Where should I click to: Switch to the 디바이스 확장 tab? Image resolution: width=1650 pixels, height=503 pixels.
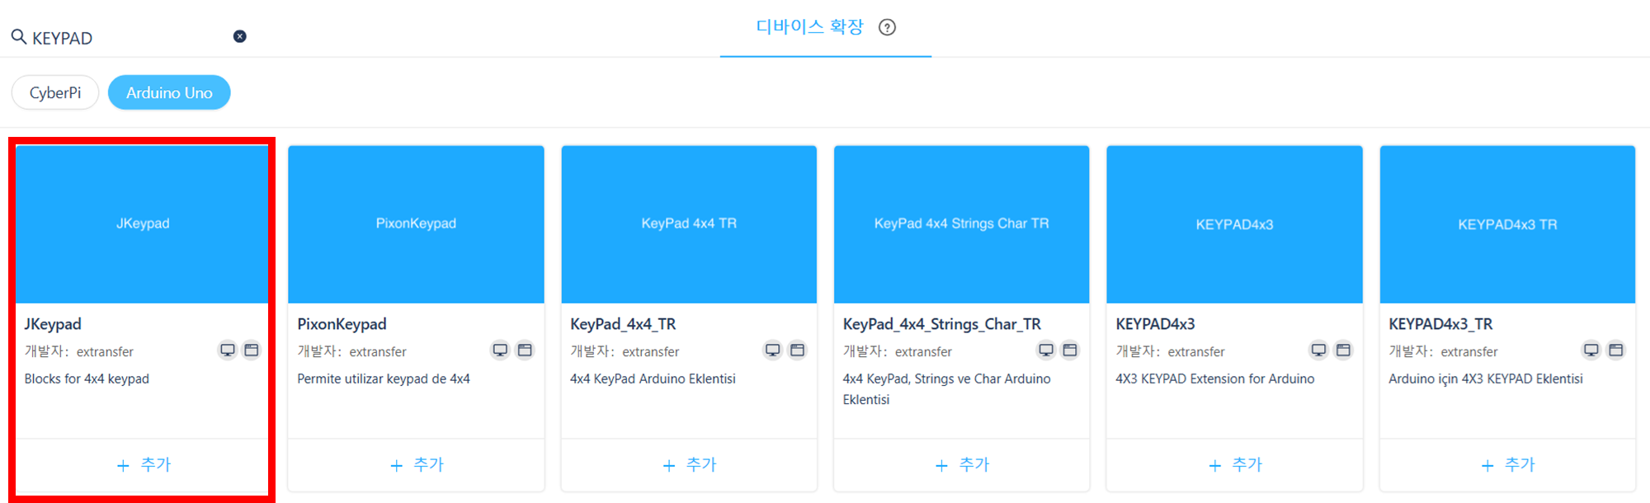tap(809, 27)
